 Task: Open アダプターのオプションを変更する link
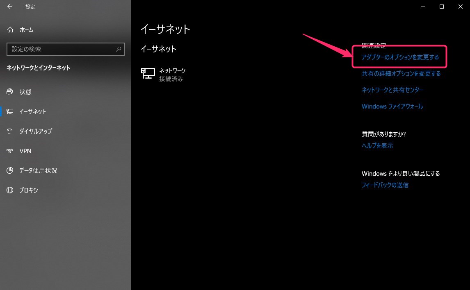point(400,57)
